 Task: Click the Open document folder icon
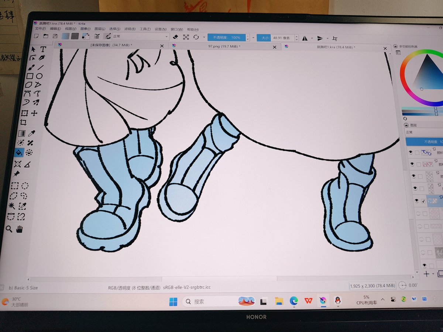pos(46,36)
